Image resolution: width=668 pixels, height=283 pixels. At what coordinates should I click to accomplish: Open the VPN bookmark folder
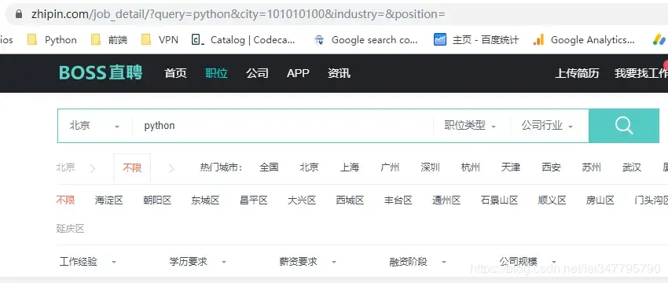[160, 40]
